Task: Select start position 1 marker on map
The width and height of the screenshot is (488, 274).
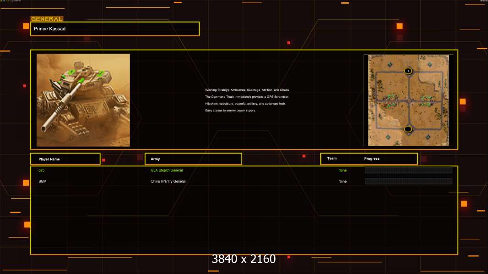Action: coord(408,71)
